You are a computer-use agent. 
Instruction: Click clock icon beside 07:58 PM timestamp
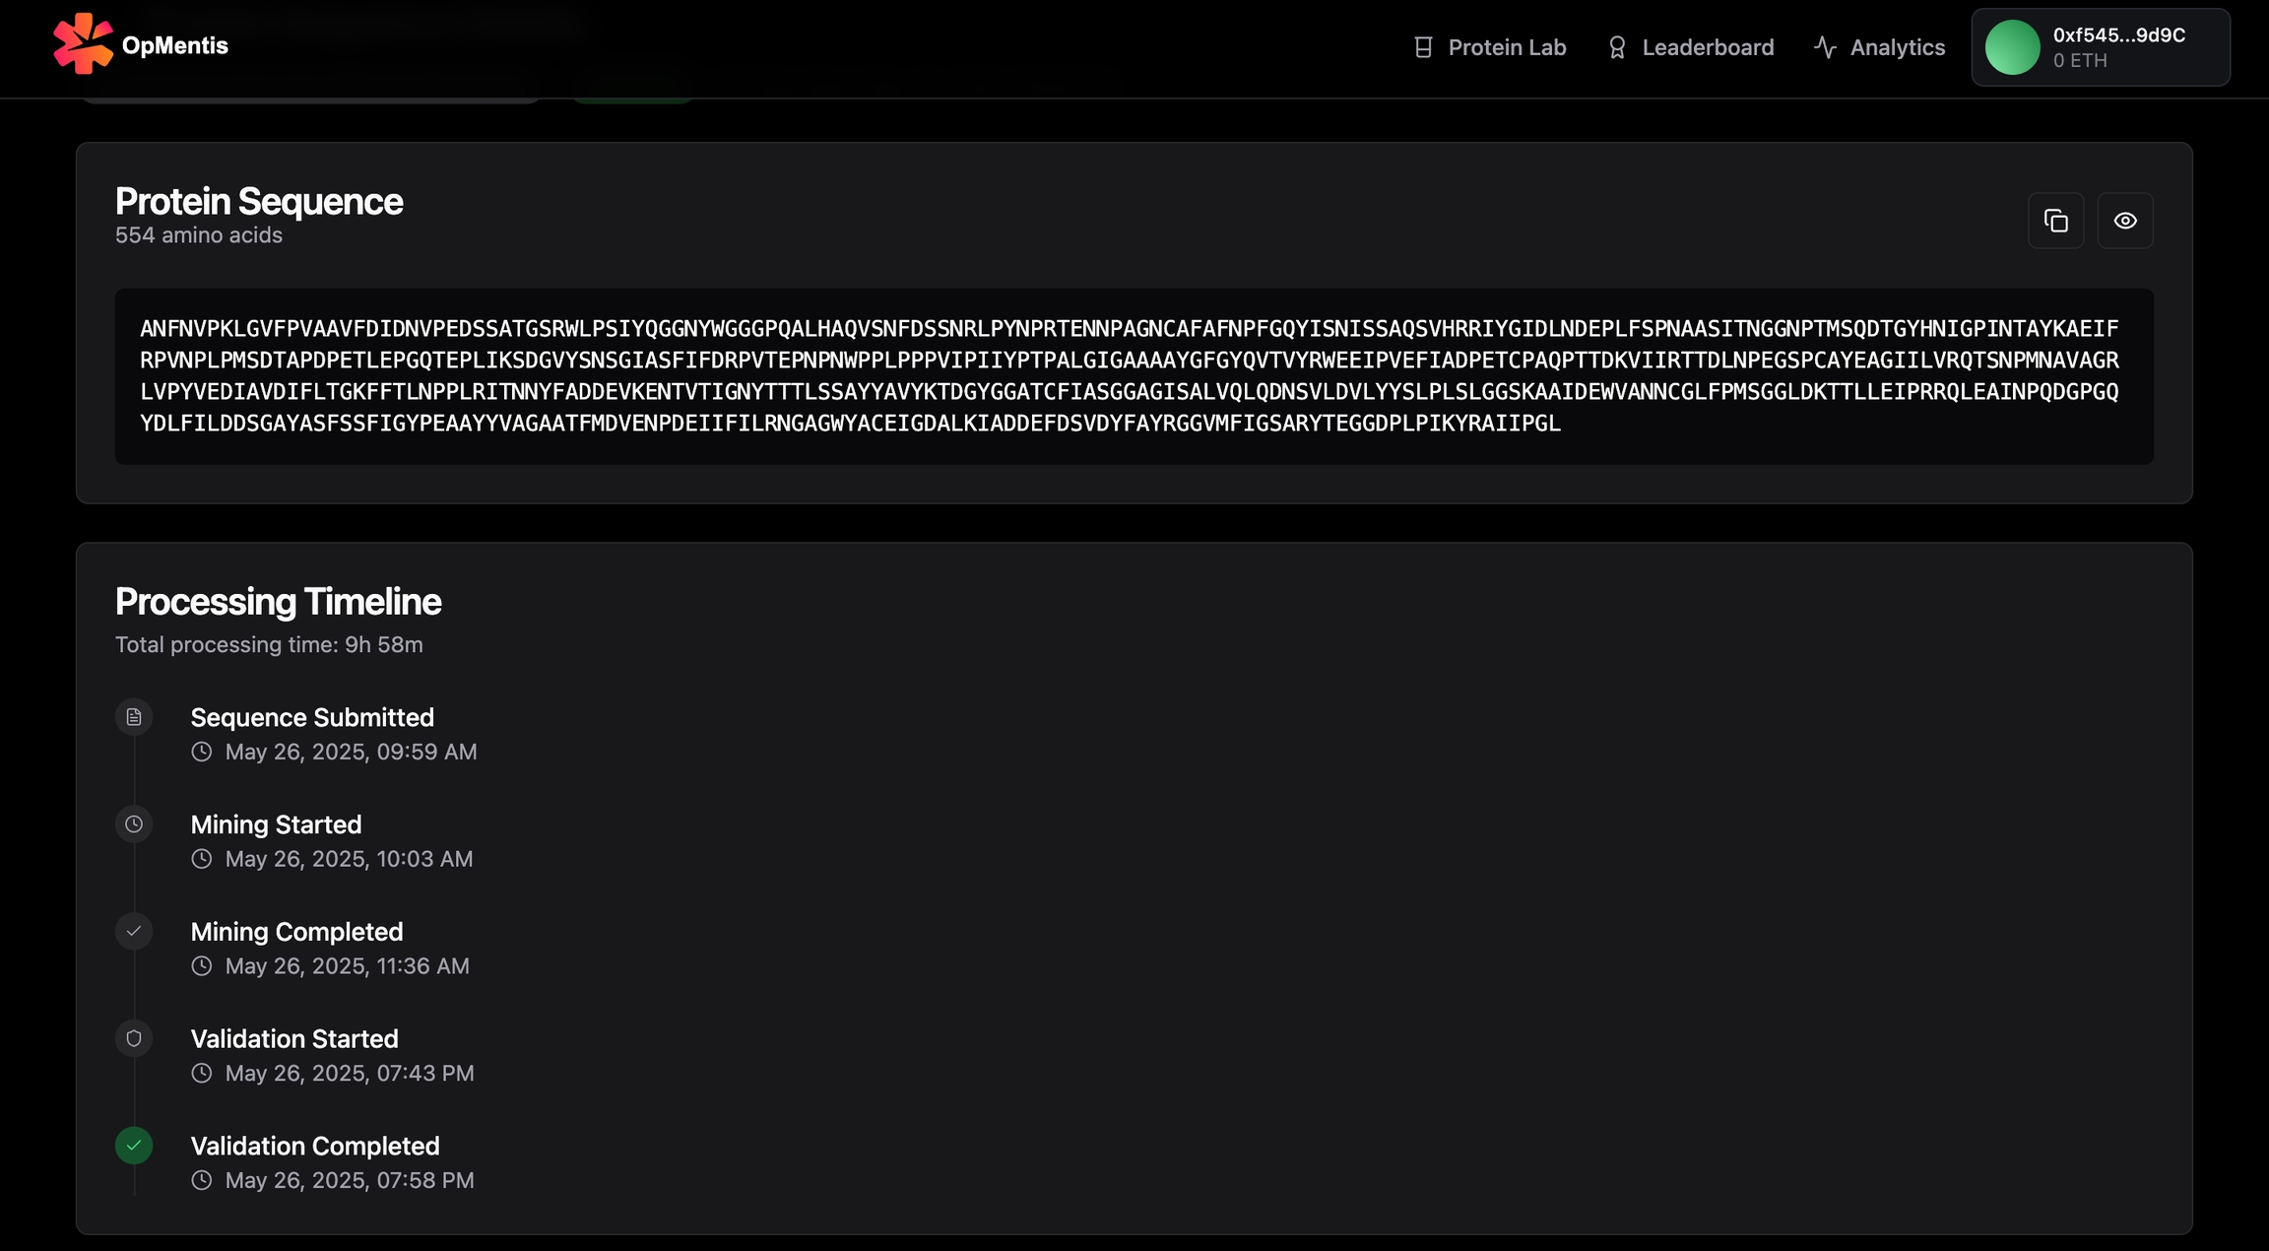point(202,1180)
